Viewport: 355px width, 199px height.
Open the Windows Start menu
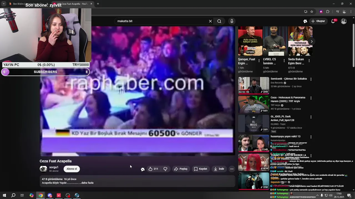pyautogui.click(x=4, y=195)
